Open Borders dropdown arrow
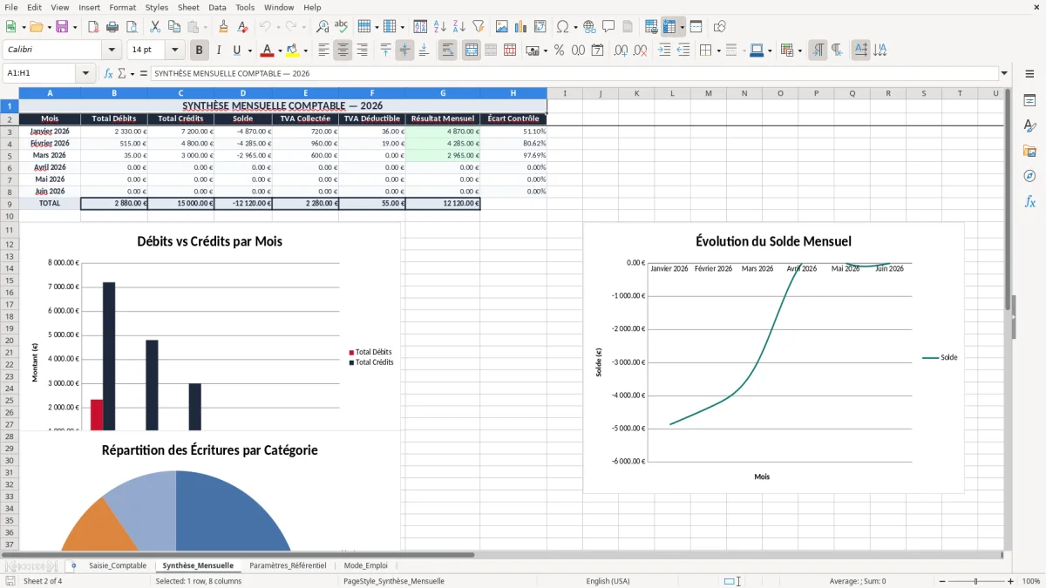 [718, 51]
